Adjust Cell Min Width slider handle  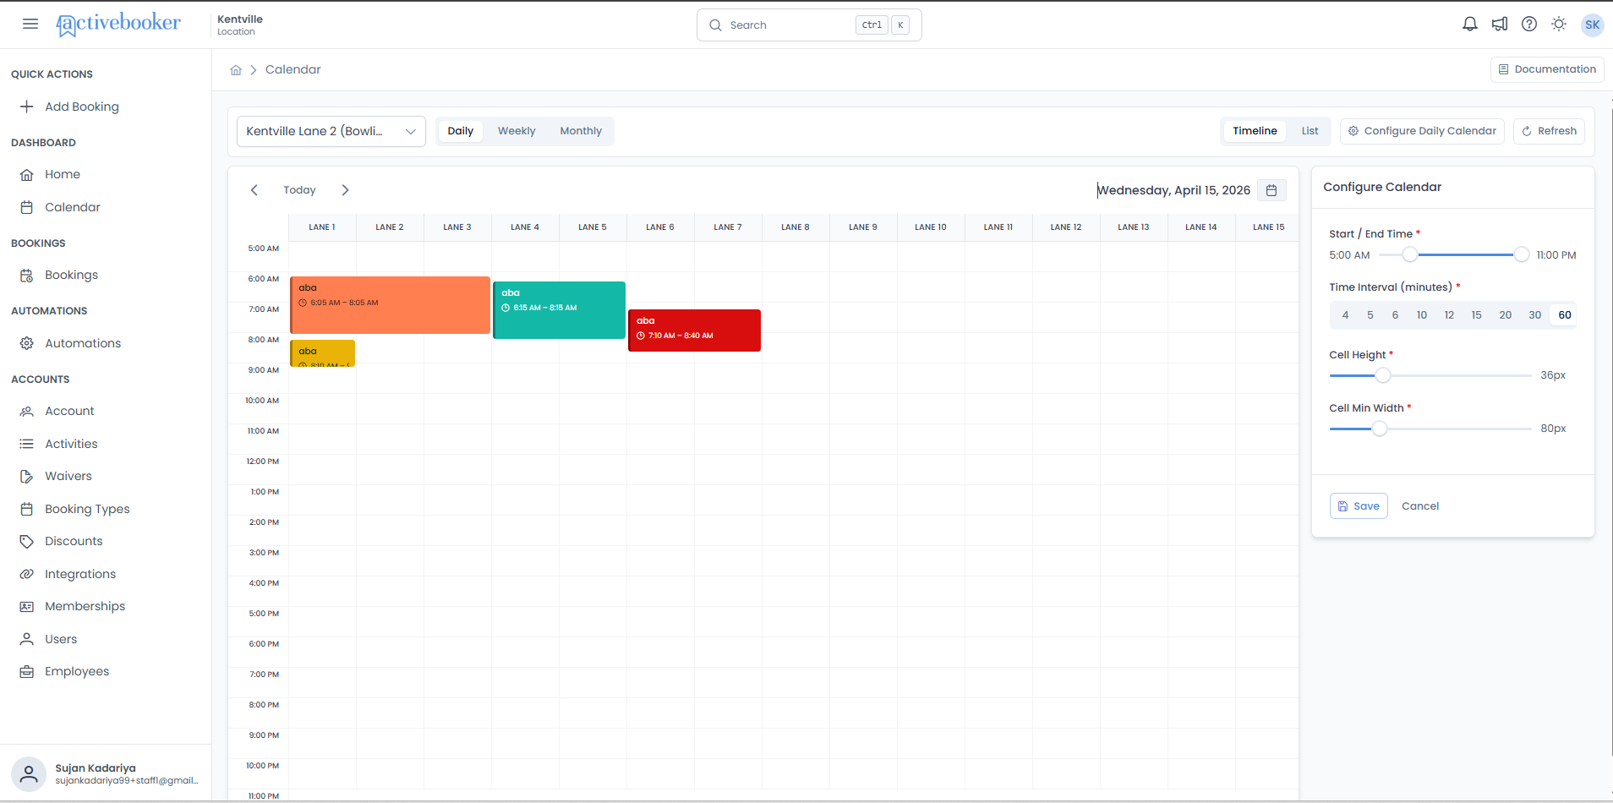(x=1379, y=429)
